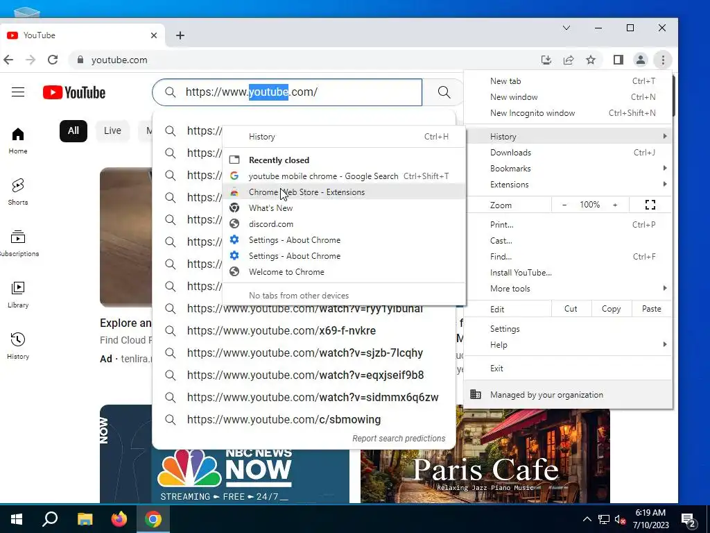Open new tab with plus icon

click(180, 35)
